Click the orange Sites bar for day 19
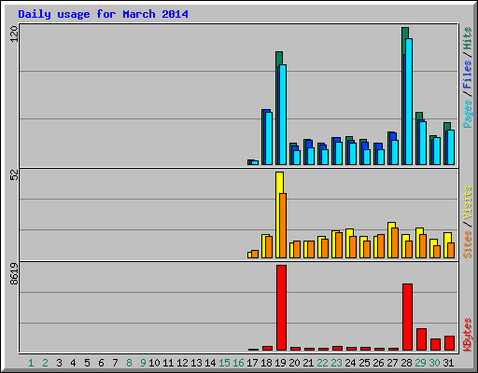This screenshot has width=478, height=373. point(283,226)
